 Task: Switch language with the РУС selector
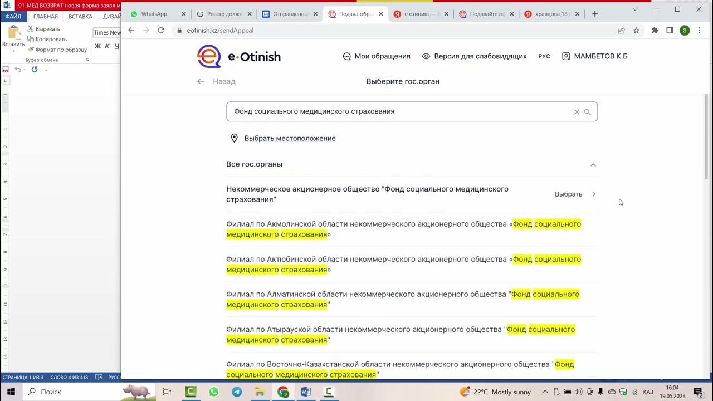tap(544, 56)
